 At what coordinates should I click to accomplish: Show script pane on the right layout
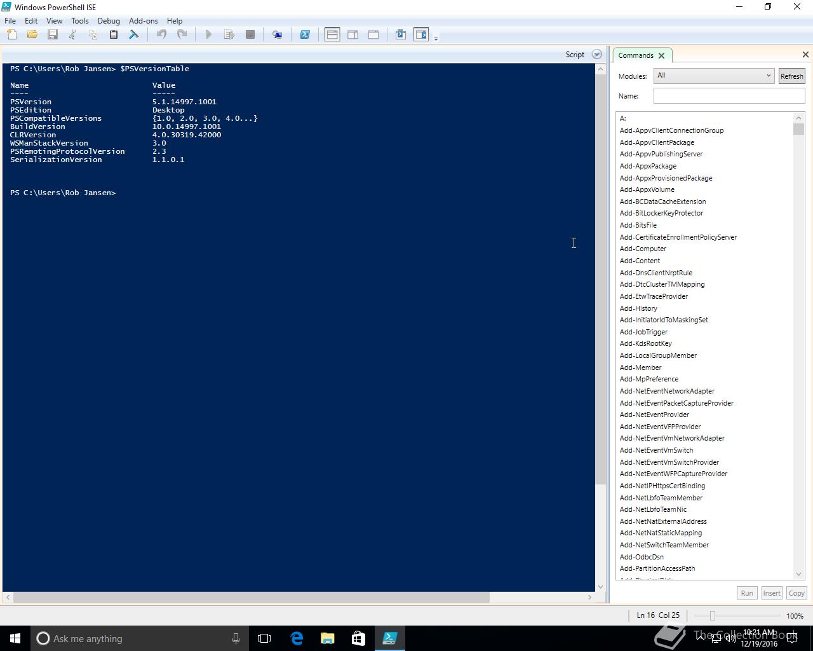coord(353,35)
